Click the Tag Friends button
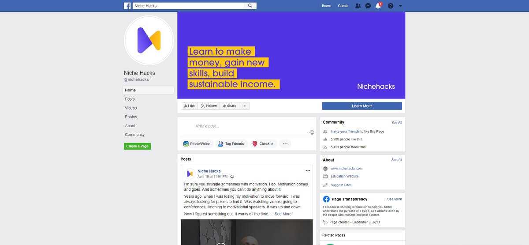This screenshot has width=529, height=245. (x=231, y=143)
